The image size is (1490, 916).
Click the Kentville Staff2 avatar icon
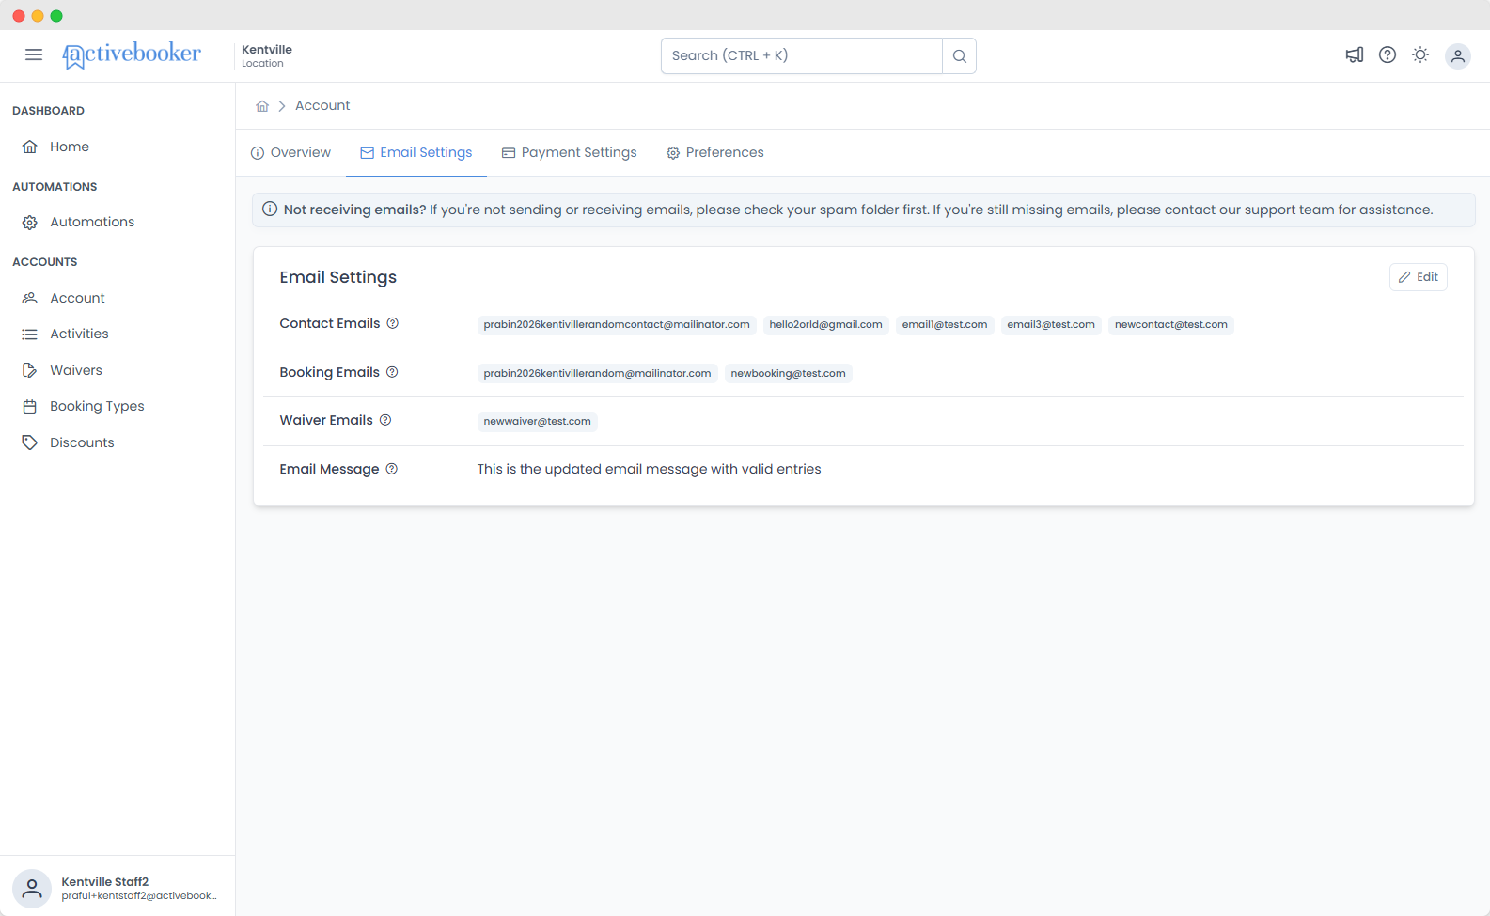click(32, 888)
